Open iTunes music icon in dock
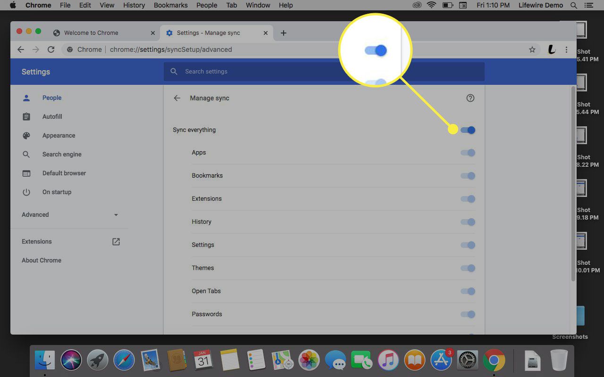 (388, 361)
